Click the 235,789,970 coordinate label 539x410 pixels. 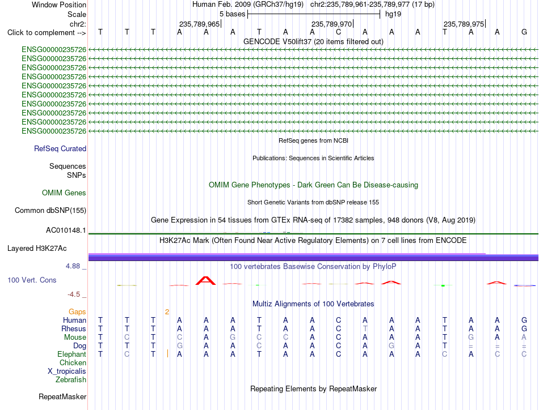coord(331,24)
